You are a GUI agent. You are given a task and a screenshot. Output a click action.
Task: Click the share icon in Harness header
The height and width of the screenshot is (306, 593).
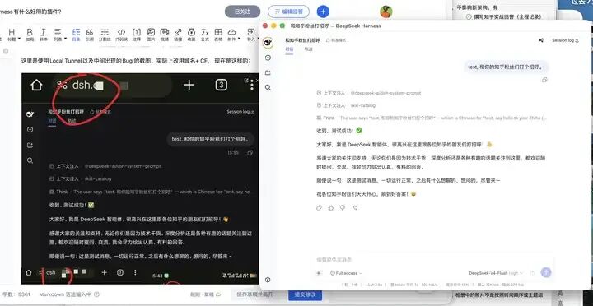[x=541, y=40]
